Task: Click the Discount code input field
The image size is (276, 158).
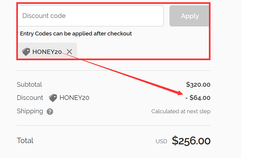Action: [90, 16]
